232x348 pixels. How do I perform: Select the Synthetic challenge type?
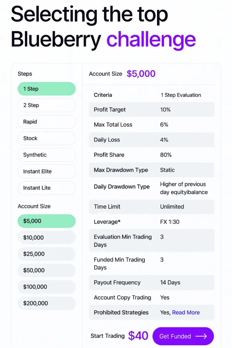(47, 155)
